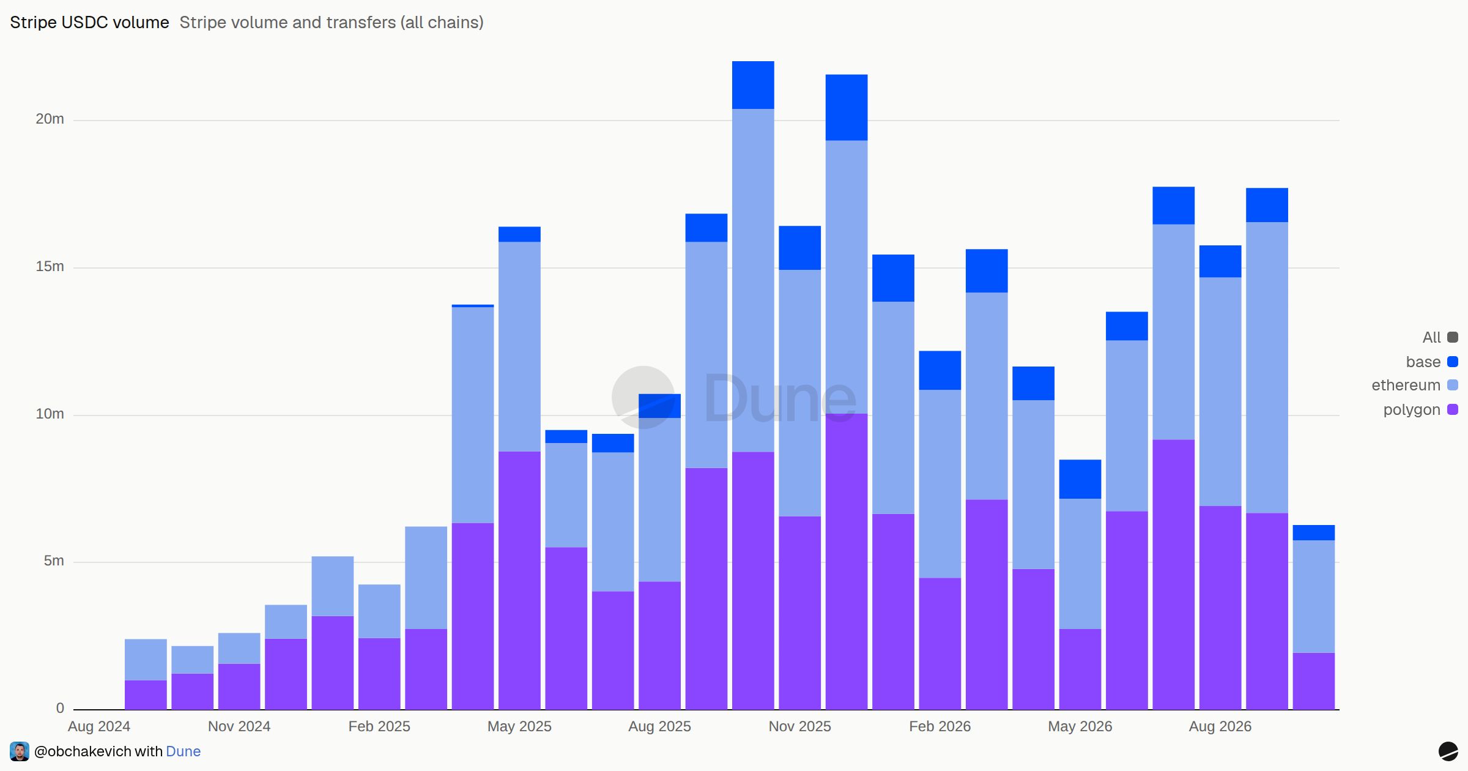Click the '20m' y-axis label
The height and width of the screenshot is (771, 1468).
(x=50, y=119)
